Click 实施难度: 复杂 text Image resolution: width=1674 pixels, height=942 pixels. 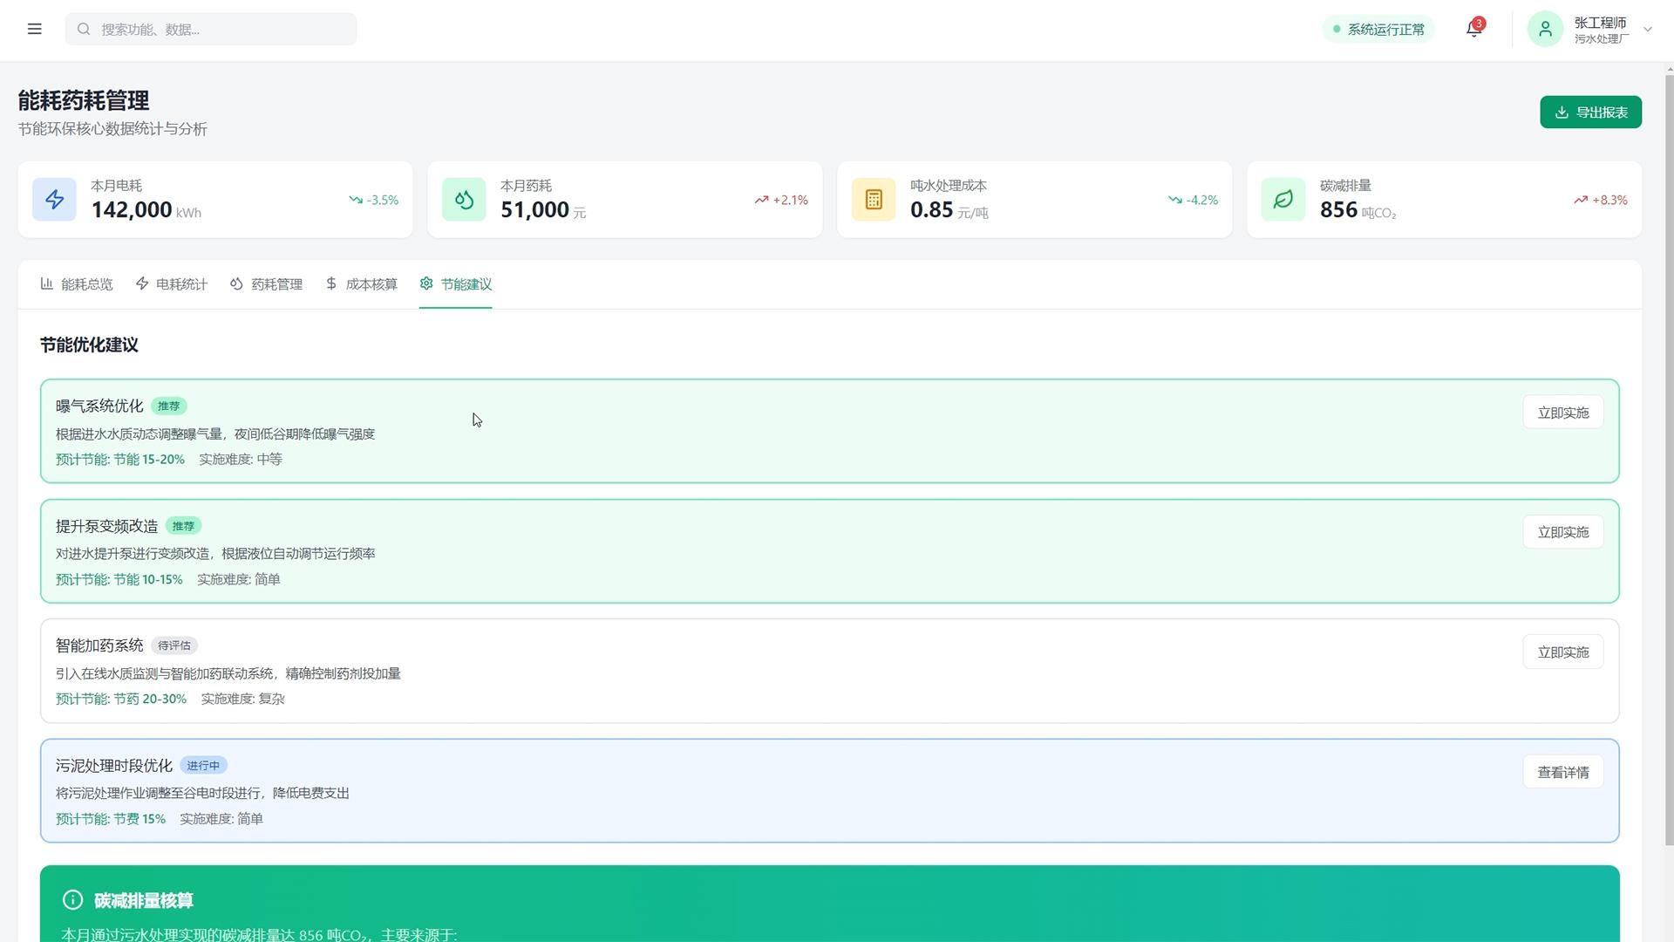(x=243, y=699)
